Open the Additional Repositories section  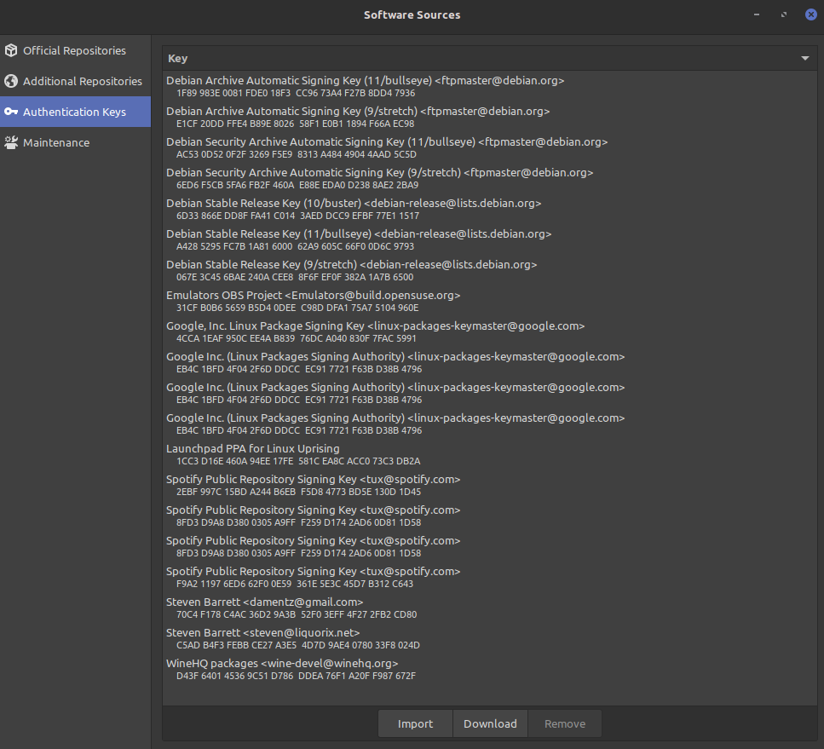[75, 81]
